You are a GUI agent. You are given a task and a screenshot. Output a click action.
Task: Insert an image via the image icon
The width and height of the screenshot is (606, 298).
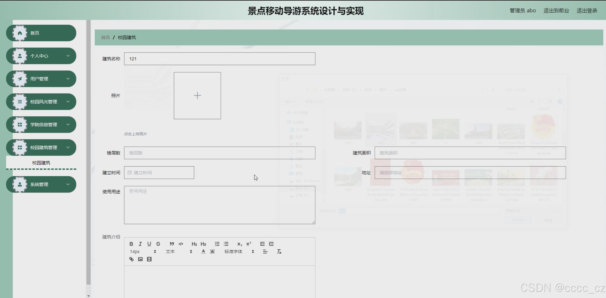coord(140,259)
